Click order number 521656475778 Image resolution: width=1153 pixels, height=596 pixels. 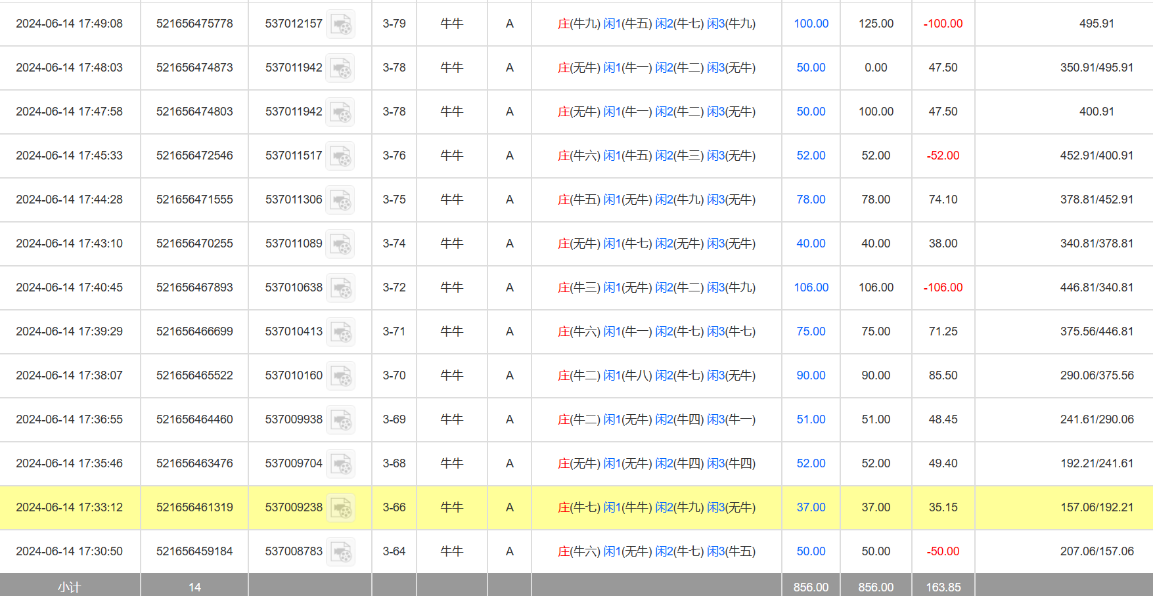point(194,24)
